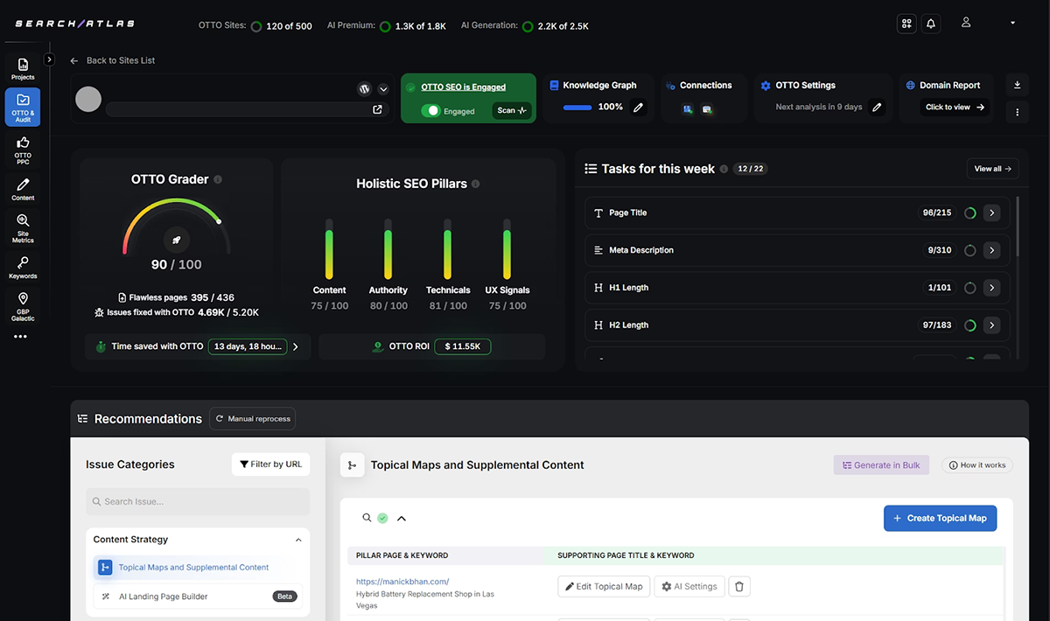Click Knowledge Graph progress bar

coord(577,108)
